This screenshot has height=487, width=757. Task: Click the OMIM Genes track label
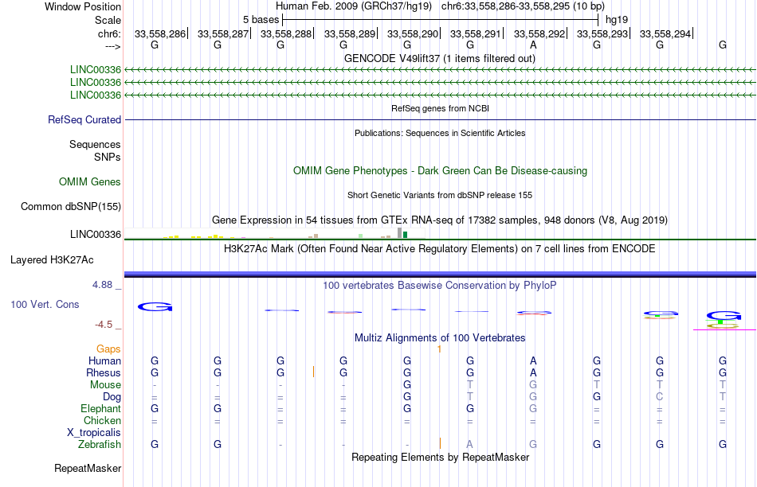[89, 181]
